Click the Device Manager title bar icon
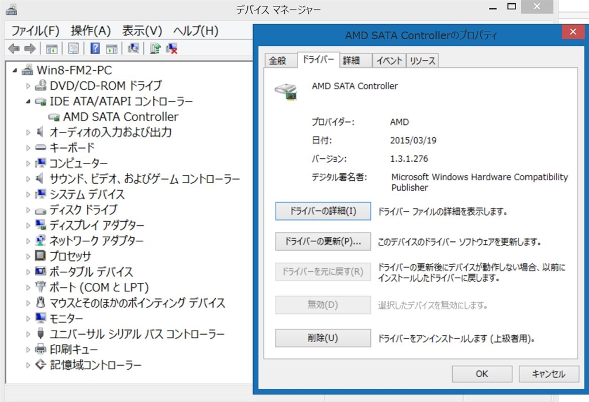The image size is (589, 402). (x=12, y=9)
